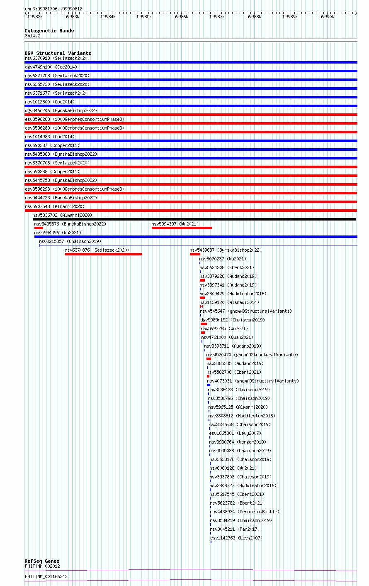Click the nsv590387 (Cooper2011) label
Viewport: 369px width, 586px height.
coord(52,145)
